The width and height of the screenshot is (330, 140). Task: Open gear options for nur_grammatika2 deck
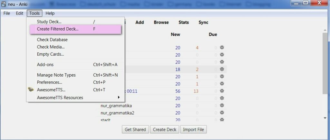click(222, 113)
